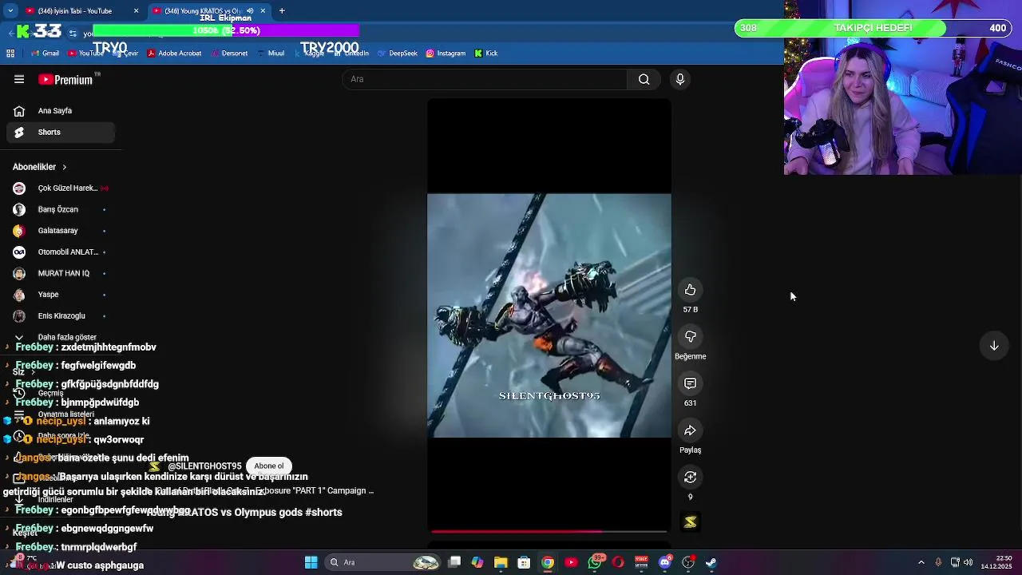Image resolution: width=1022 pixels, height=575 pixels.
Task: Open Task View on the taskbar
Action: tap(454, 562)
